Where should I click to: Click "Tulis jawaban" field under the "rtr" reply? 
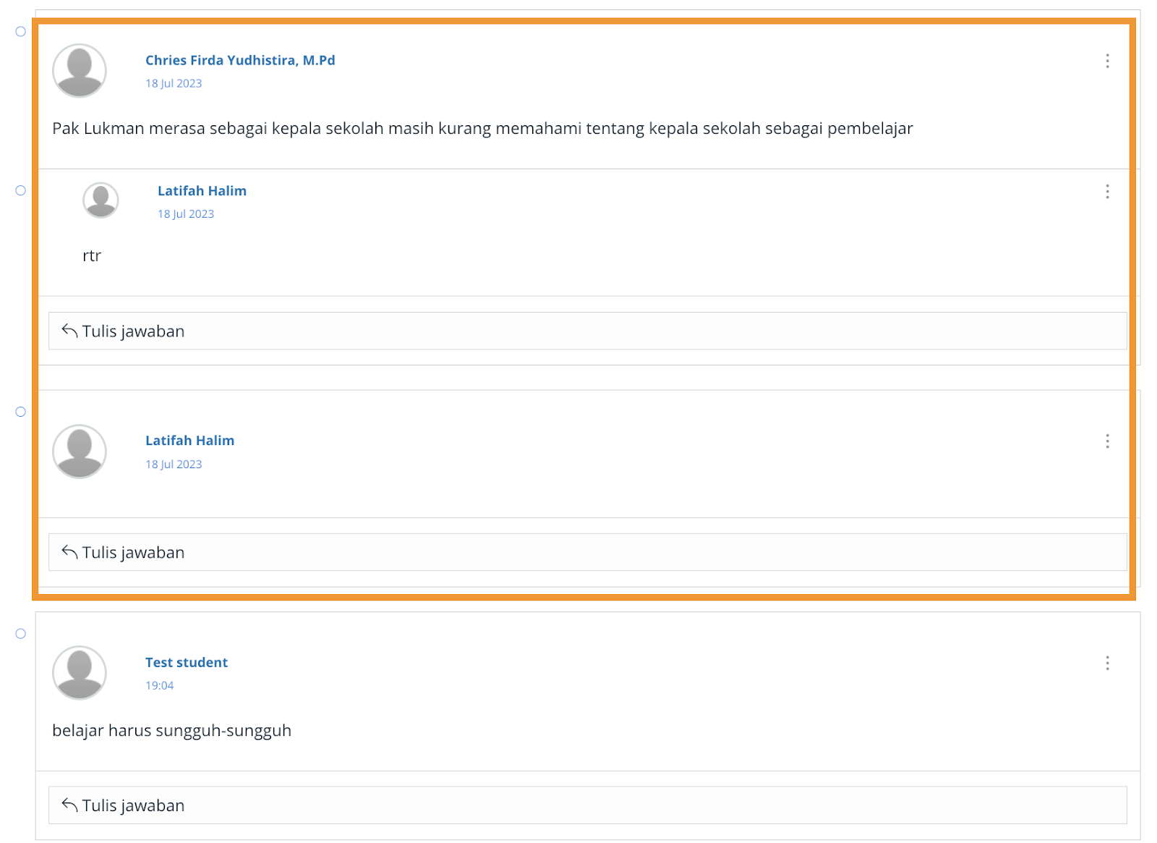(x=587, y=331)
